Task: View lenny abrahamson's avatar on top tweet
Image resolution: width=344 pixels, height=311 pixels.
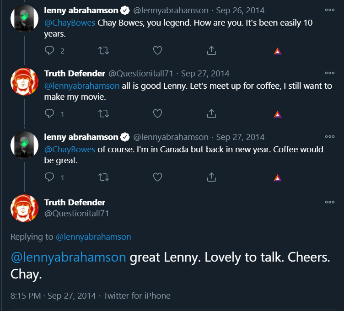Action: 24,18
